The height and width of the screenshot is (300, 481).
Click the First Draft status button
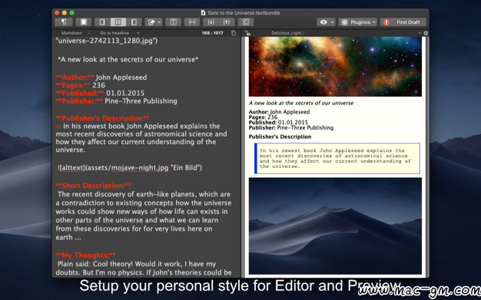point(403,22)
